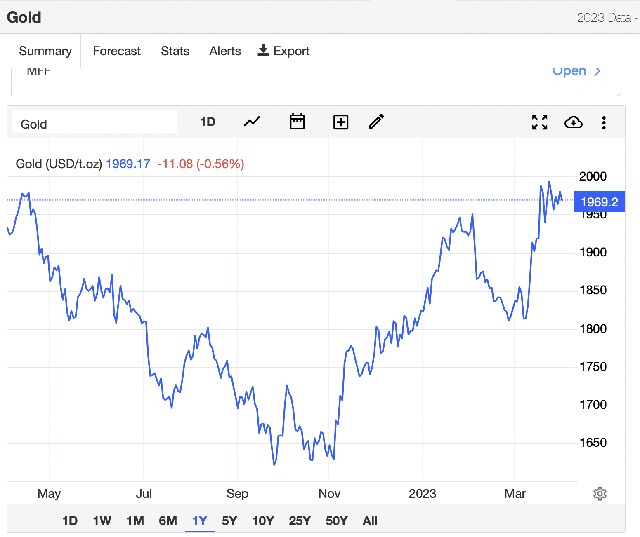Image resolution: width=640 pixels, height=537 pixels.
Task: Enter fullscreen chart mode
Action: (x=539, y=122)
